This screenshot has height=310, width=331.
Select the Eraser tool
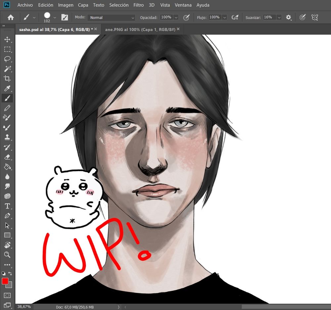point(7,157)
